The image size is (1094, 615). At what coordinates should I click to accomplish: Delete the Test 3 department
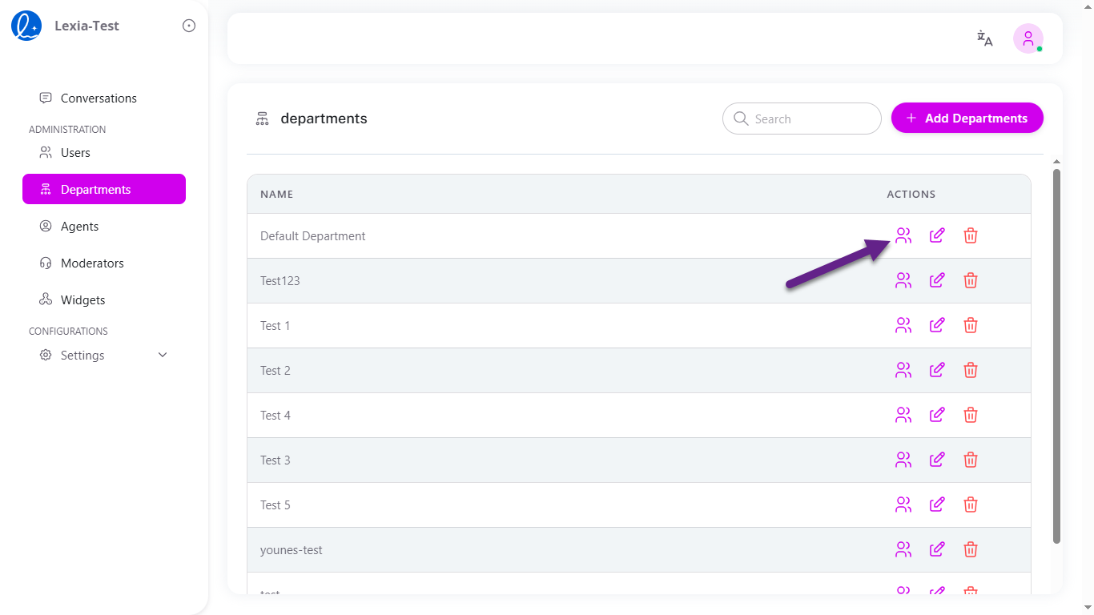click(970, 460)
